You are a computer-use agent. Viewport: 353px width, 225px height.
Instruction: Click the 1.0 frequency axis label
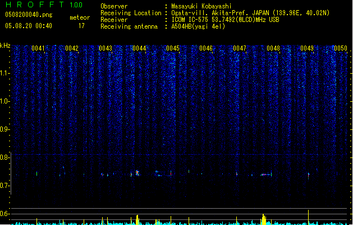pyautogui.click(x=5, y=101)
